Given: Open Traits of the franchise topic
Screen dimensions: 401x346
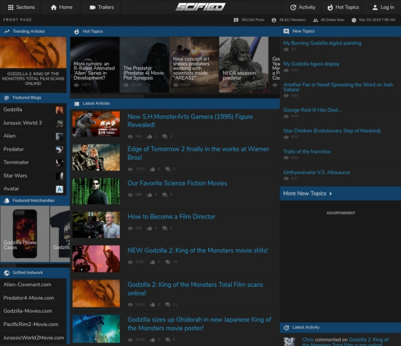Looking at the screenshot, I should [307, 152].
